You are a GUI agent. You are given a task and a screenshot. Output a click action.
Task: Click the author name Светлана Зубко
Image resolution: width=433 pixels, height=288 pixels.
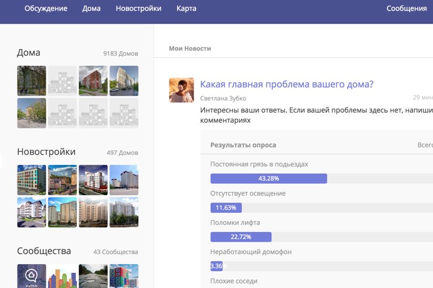pos(223,98)
